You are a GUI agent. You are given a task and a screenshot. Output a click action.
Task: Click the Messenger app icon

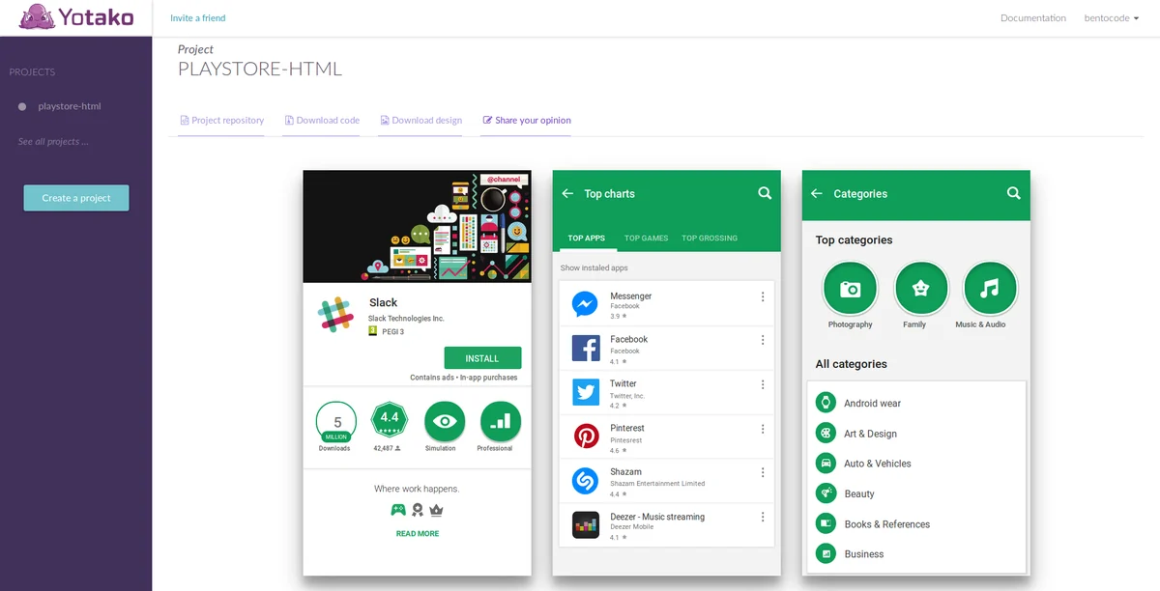[x=586, y=304]
